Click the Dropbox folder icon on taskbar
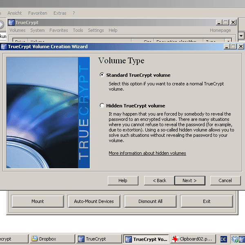Image resolution: width=245 pixels, height=245 pixels. click(x=34, y=239)
